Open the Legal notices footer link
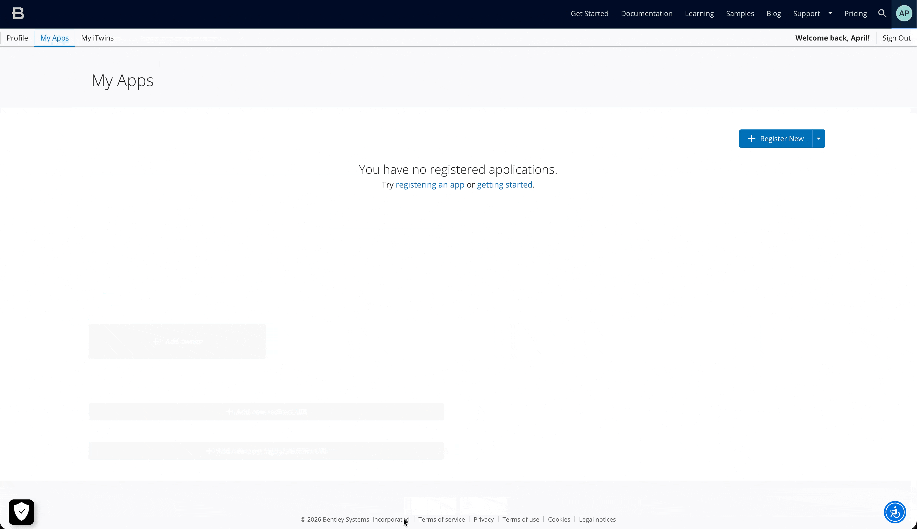This screenshot has height=529, width=917. [x=597, y=519]
